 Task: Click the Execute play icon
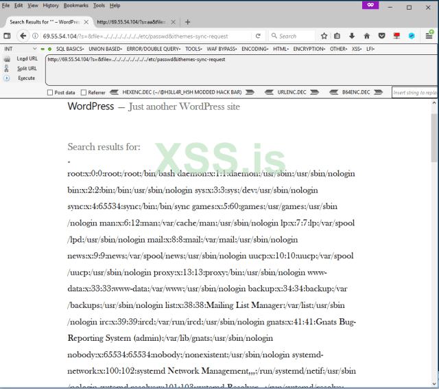tap(7, 78)
